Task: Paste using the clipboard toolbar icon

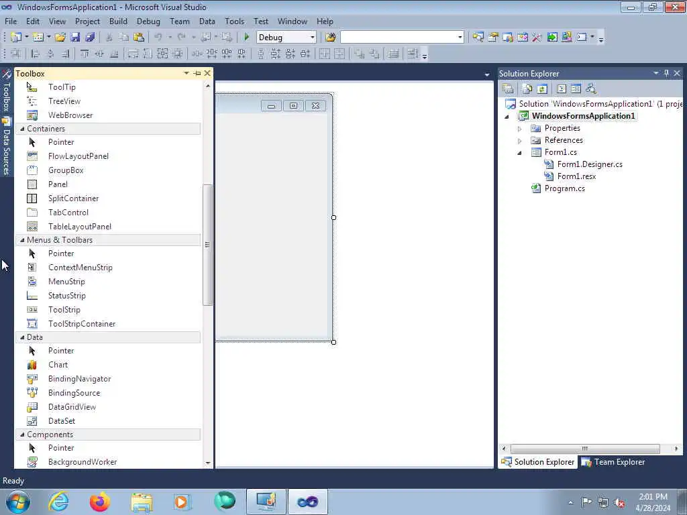Action: click(x=139, y=38)
